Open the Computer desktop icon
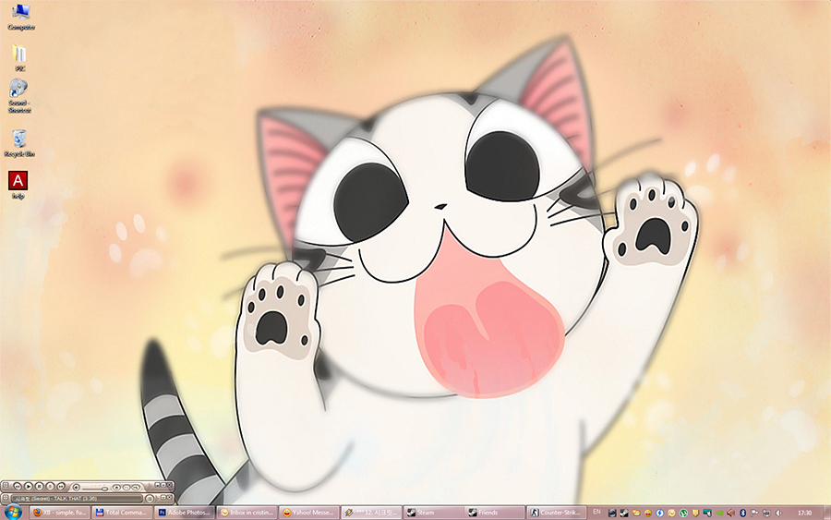 tap(20, 16)
